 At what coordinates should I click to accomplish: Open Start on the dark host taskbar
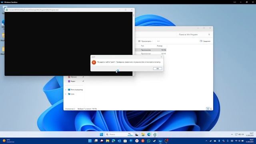90,141
